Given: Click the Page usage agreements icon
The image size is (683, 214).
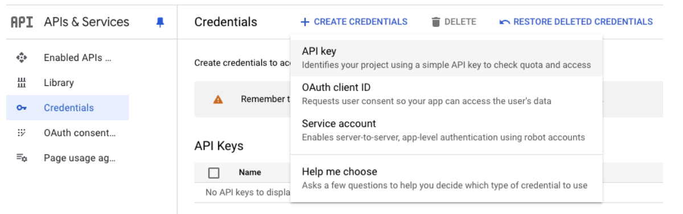Looking at the screenshot, I should 22,158.
